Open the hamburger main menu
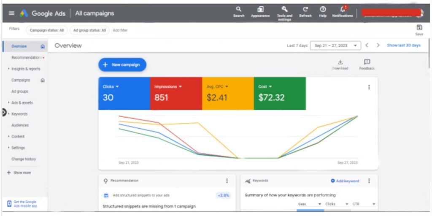This screenshot has height=216, width=432. coord(11,13)
